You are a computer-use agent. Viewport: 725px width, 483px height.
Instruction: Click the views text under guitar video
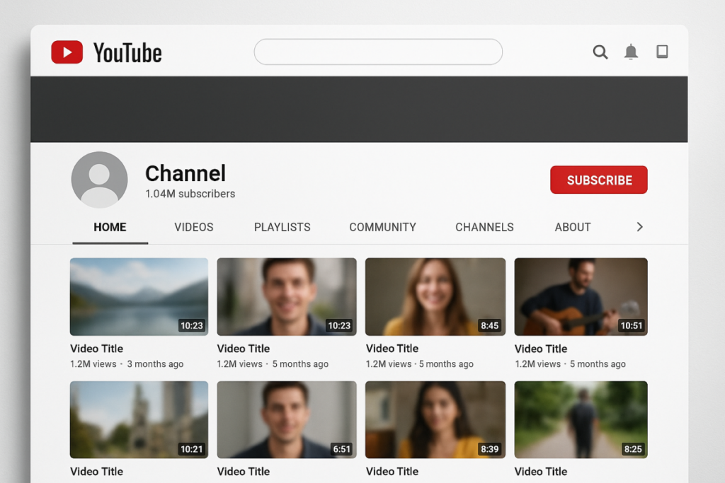[571, 364]
